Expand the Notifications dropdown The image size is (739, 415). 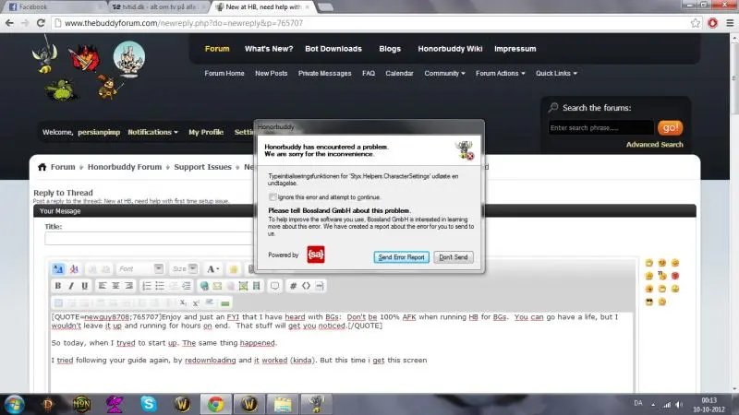click(x=152, y=132)
